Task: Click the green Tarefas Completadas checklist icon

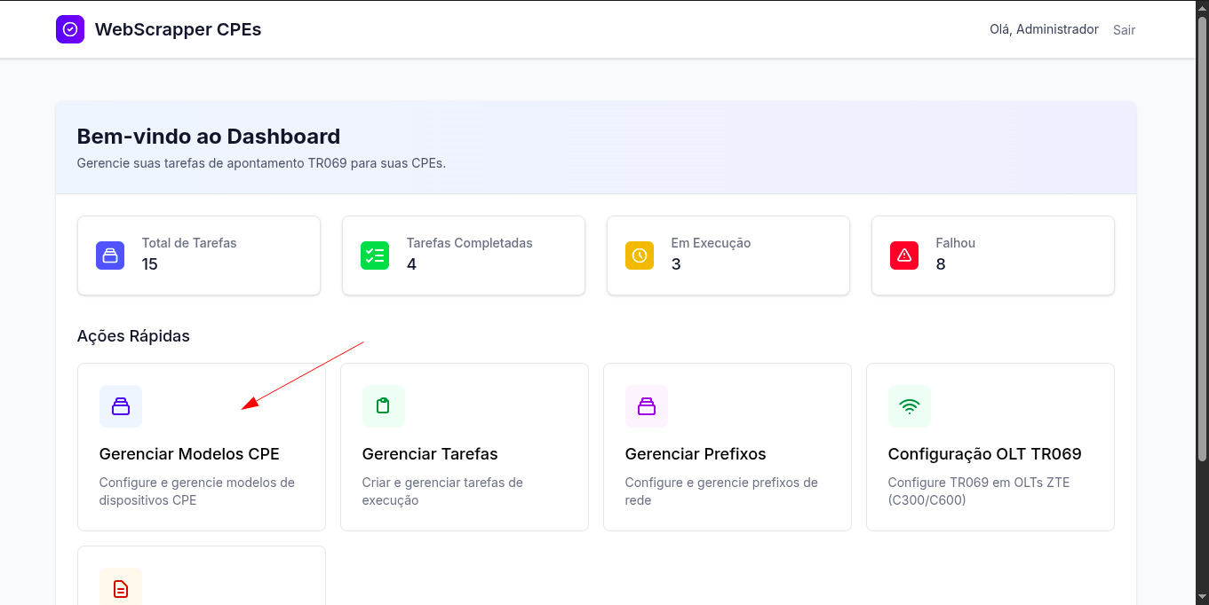Action: click(x=375, y=255)
